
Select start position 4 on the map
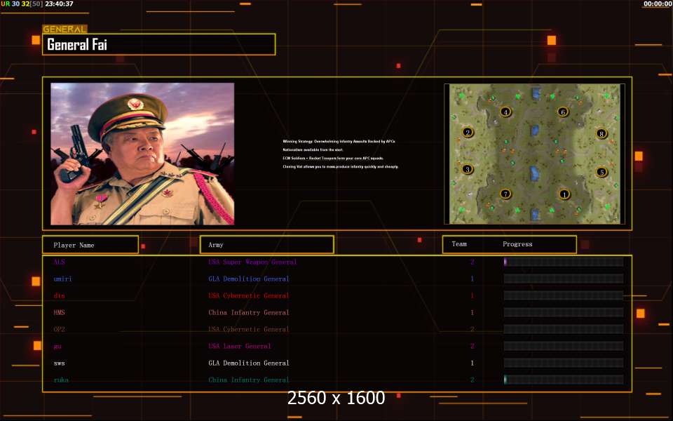tap(505, 112)
